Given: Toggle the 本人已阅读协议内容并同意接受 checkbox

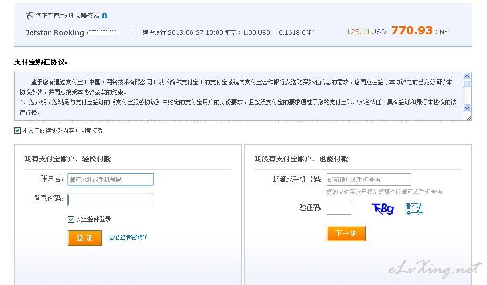Looking at the screenshot, I should pyautogui.click(x=17, y=131).
